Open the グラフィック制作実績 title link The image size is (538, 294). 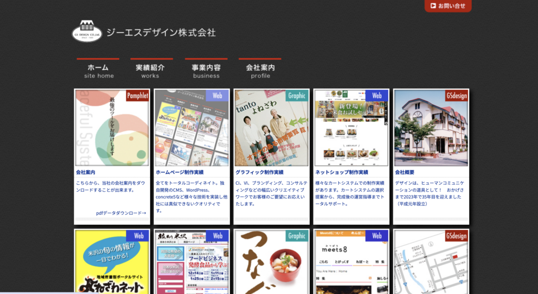260,172
